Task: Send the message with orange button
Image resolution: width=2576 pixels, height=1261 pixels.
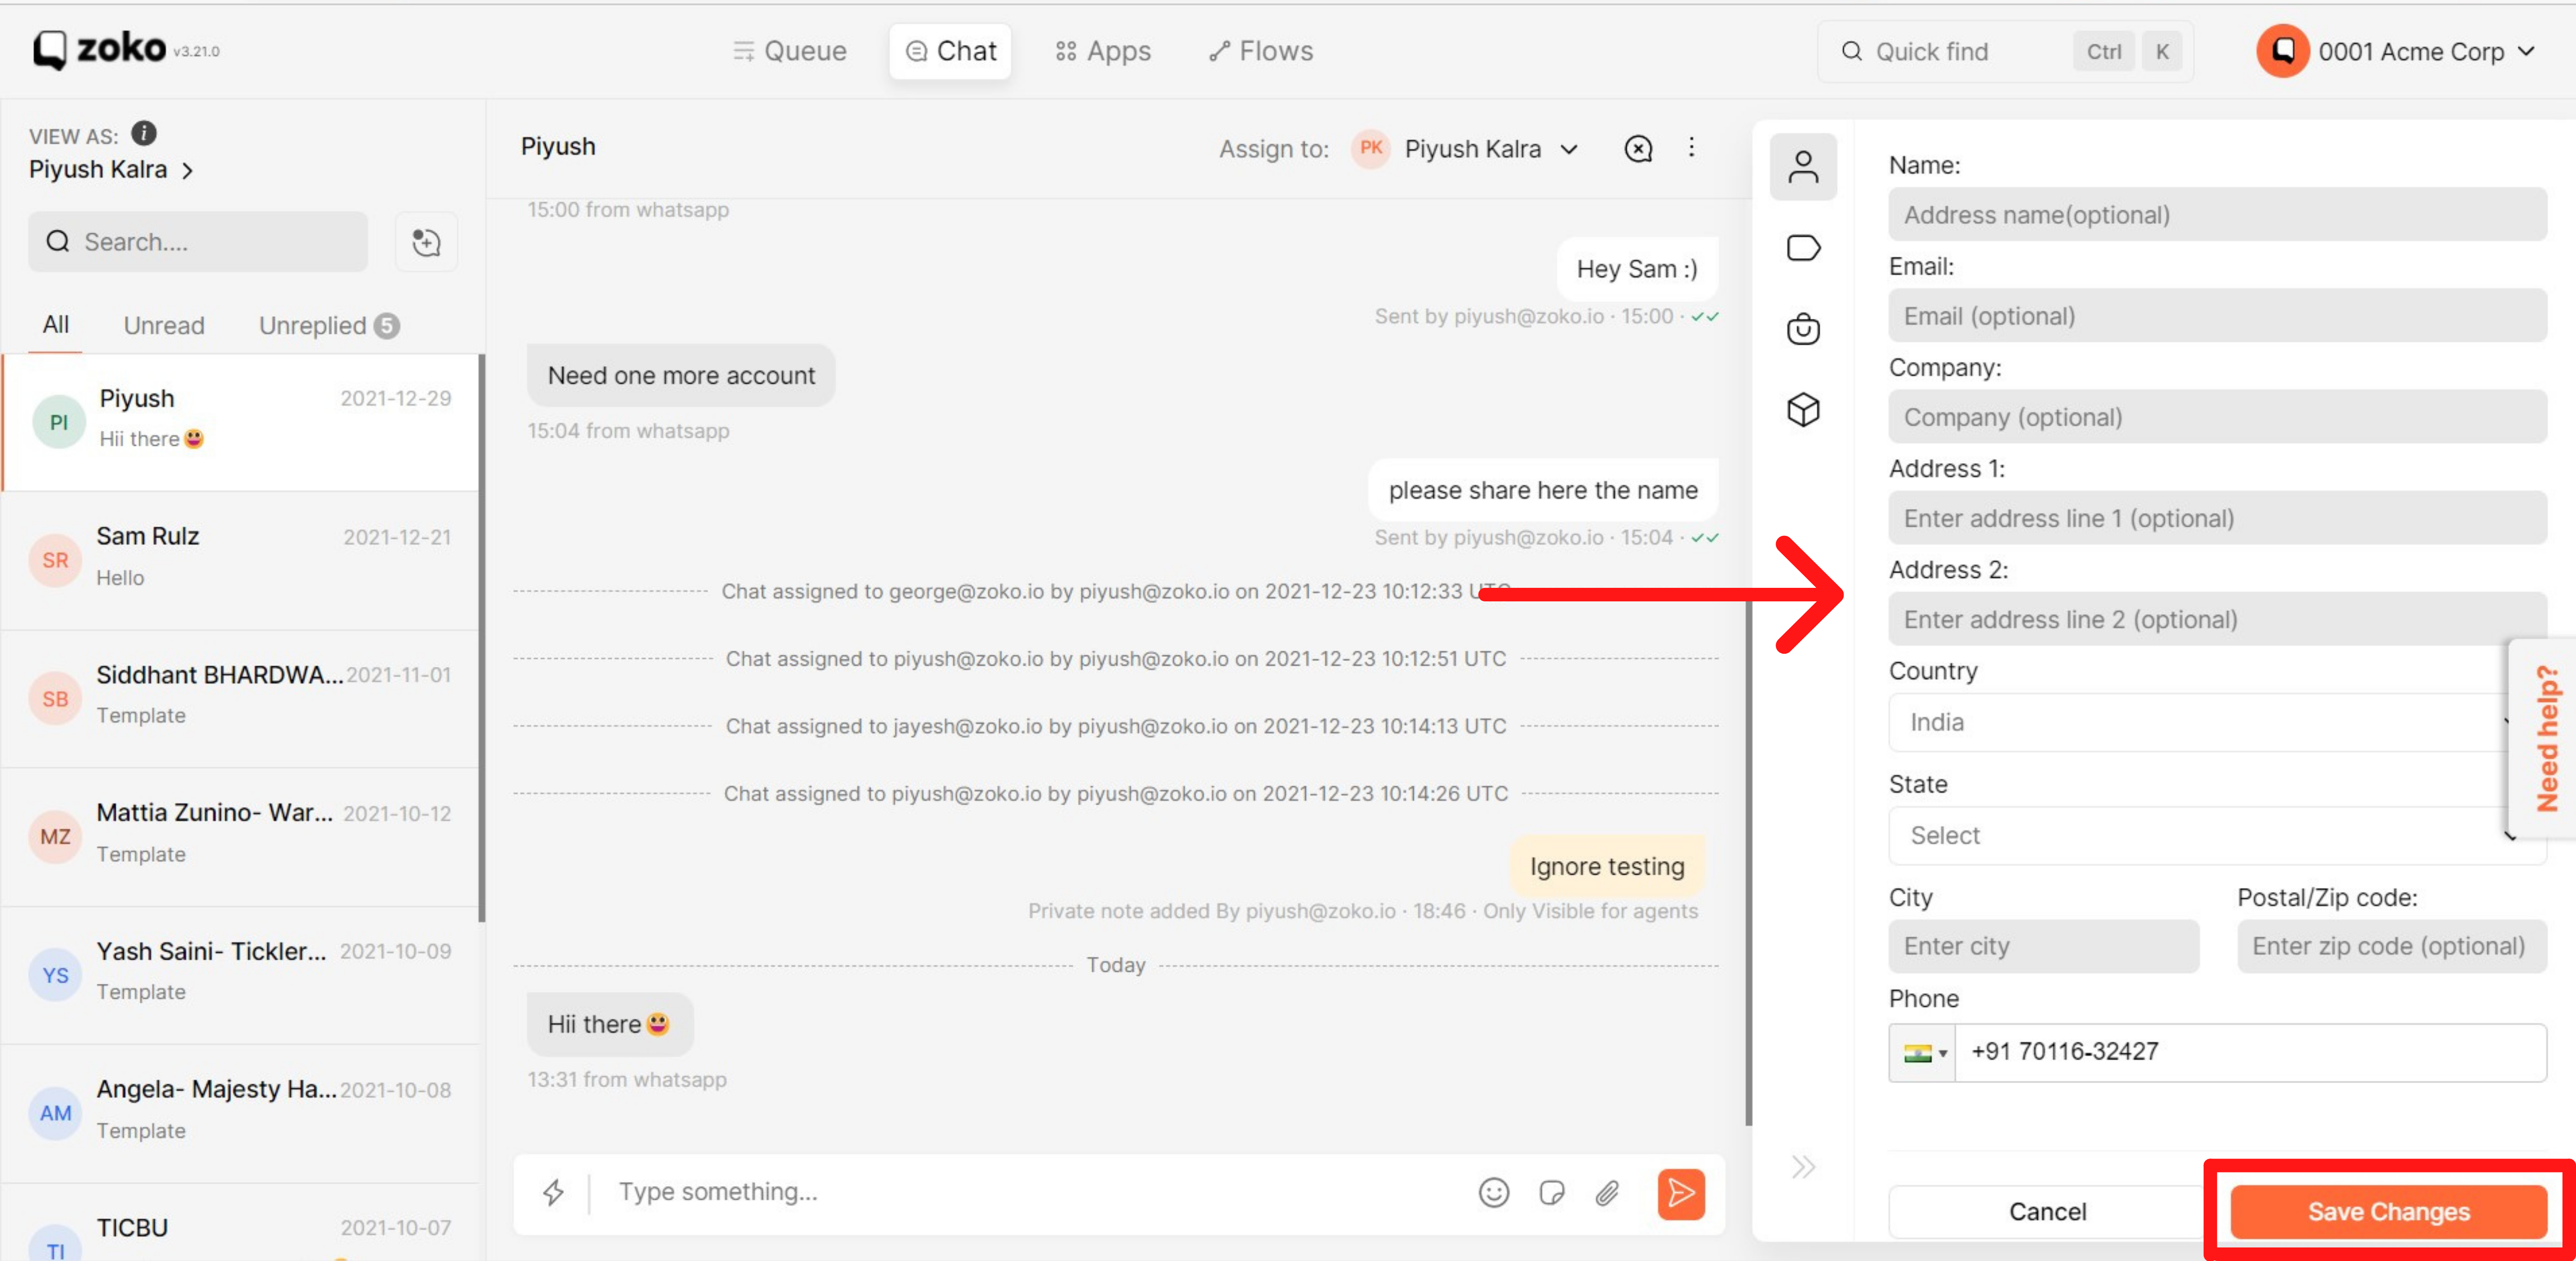Action: [1681, 1193]
